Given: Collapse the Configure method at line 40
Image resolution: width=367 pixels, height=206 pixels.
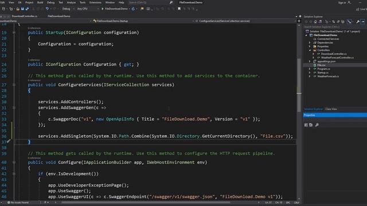Looking at the screenshot, I should (14, 163).
